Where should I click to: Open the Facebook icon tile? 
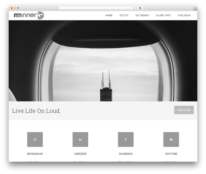coord(126,139)
